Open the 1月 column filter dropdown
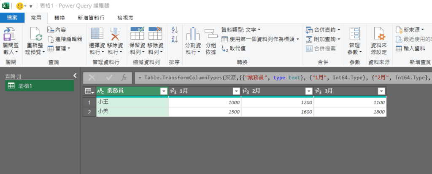 click(x=236, y=91)
